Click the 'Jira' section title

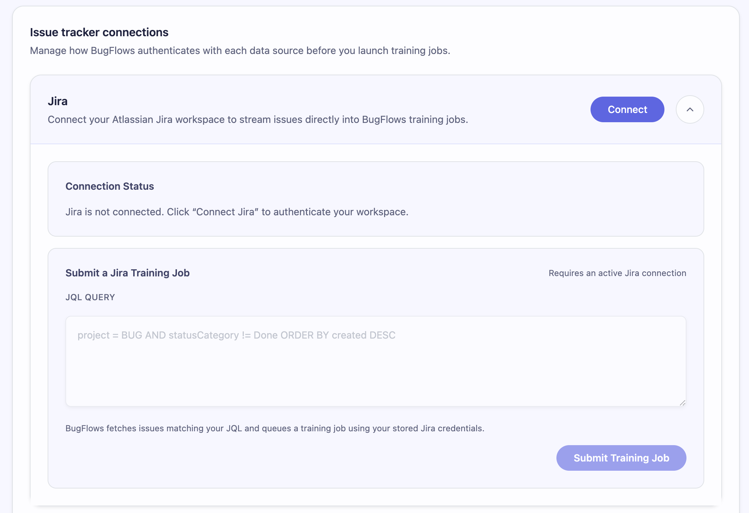point(58,101)
